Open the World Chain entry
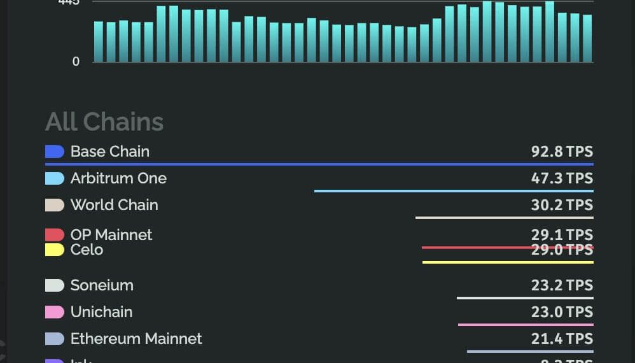Image resolution: width=635 pixels, height=363 pixels. 114,205
